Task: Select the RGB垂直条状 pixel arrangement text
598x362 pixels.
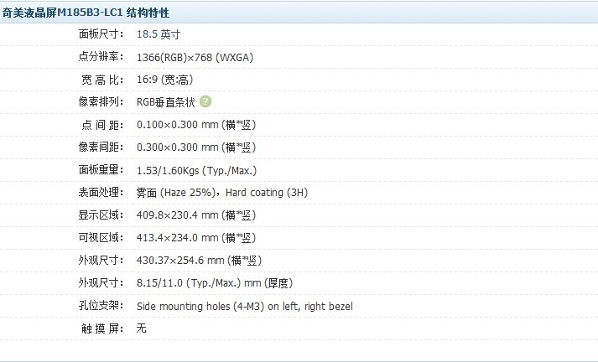Action: [x=166, y=102]
